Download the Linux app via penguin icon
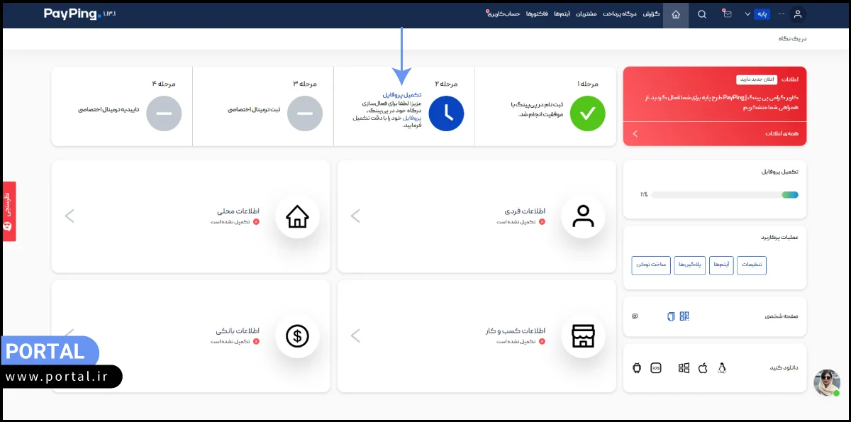Image resolution: width=851 pixels, height=422 pixels. [x=722, y=368]
